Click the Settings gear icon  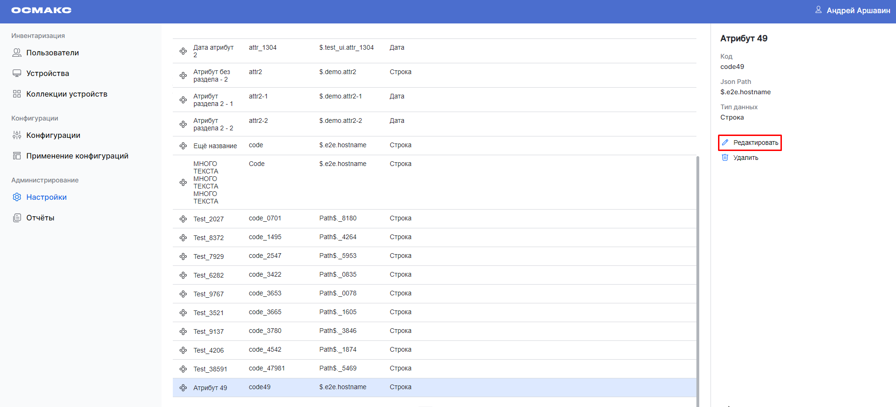17,197
